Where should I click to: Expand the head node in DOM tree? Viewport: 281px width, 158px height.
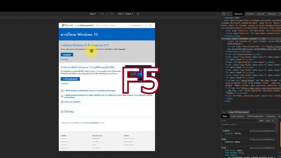(224, 36)
